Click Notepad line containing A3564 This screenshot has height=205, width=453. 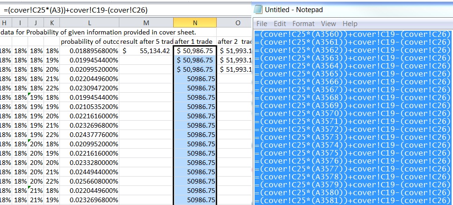point(353,66)
